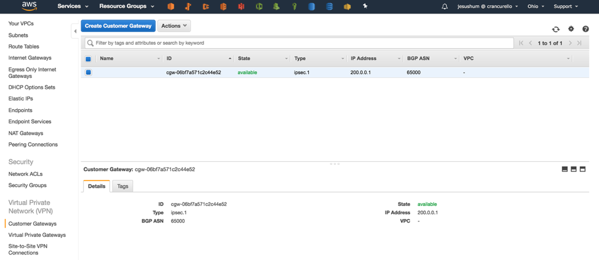Go to the next results page
The height and width of the screenshot is (260, 599).
[x=570, y=43]
